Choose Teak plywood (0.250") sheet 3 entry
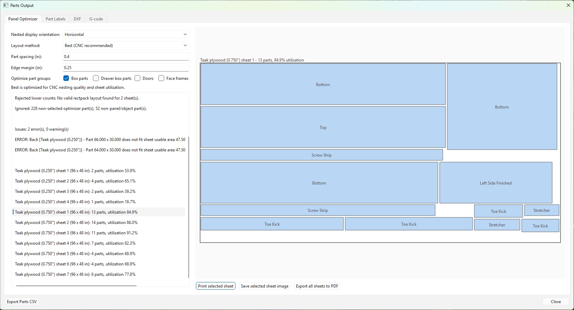The image size is (574, 310). coord(99,191)
